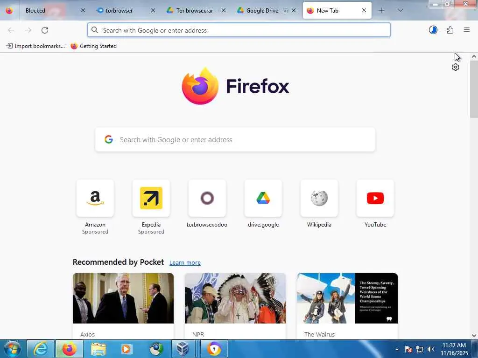Screen dimensions: 478x358
Task: Switch to the Tor browser.rar tab
Action: pyautogui.click(x=195, y=11)
